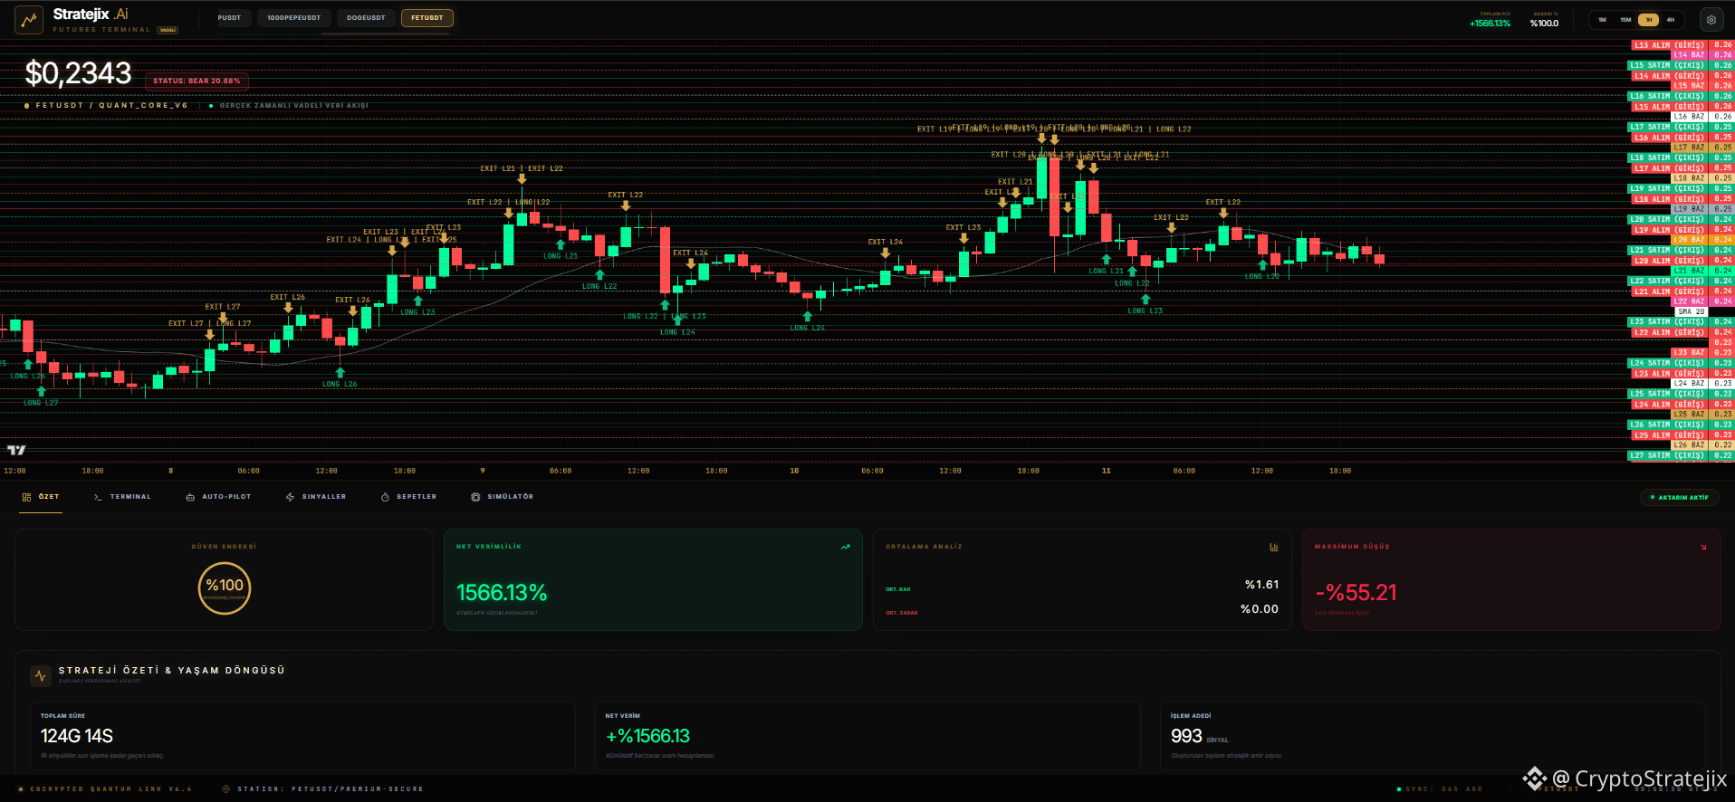This screenshot has width=1735, height=802.
Task: Click the $0,2343 price display
Action: (x=78, y=73)
